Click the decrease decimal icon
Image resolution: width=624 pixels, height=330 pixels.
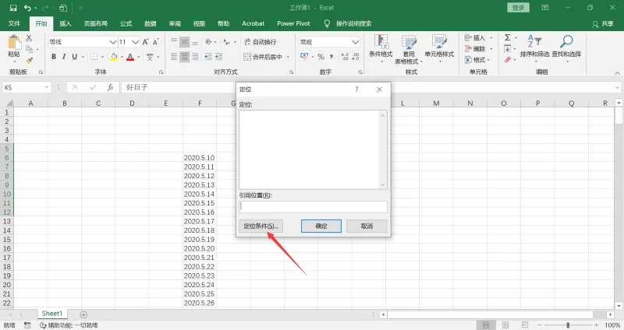(356, 57)
